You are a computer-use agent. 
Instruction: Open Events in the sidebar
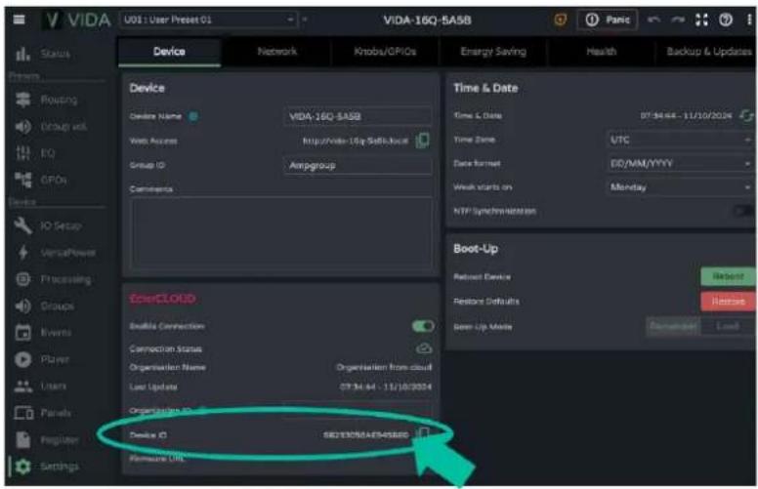43,333
